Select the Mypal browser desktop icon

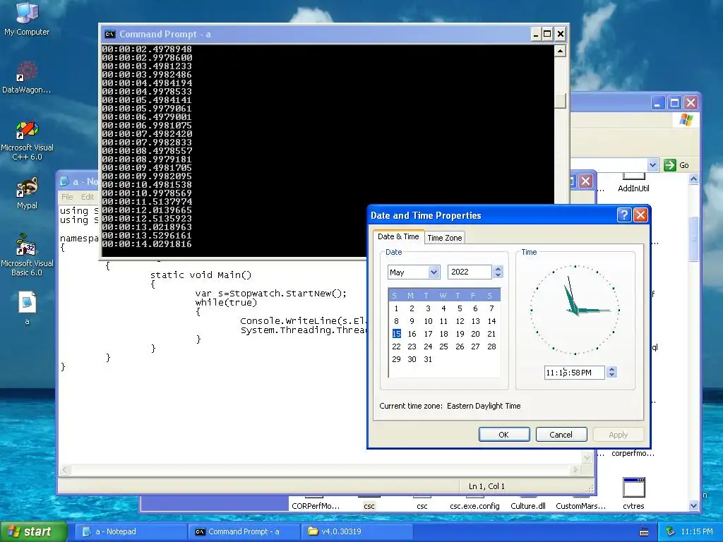[27, 193]
